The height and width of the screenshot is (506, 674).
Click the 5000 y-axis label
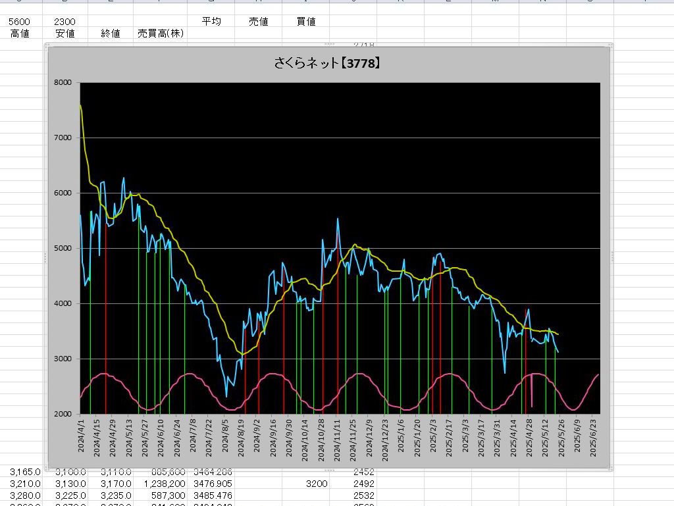63,248
